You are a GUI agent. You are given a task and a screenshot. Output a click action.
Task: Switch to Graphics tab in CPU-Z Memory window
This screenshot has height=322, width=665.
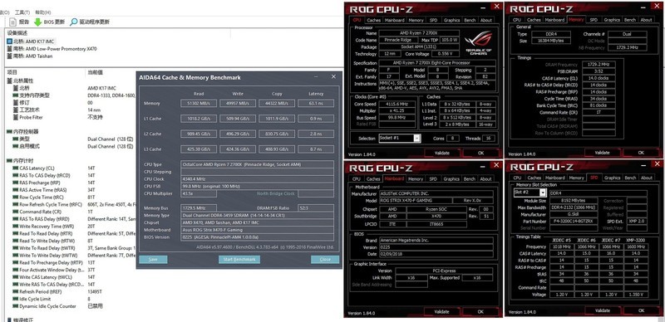[x=612, y=20]
